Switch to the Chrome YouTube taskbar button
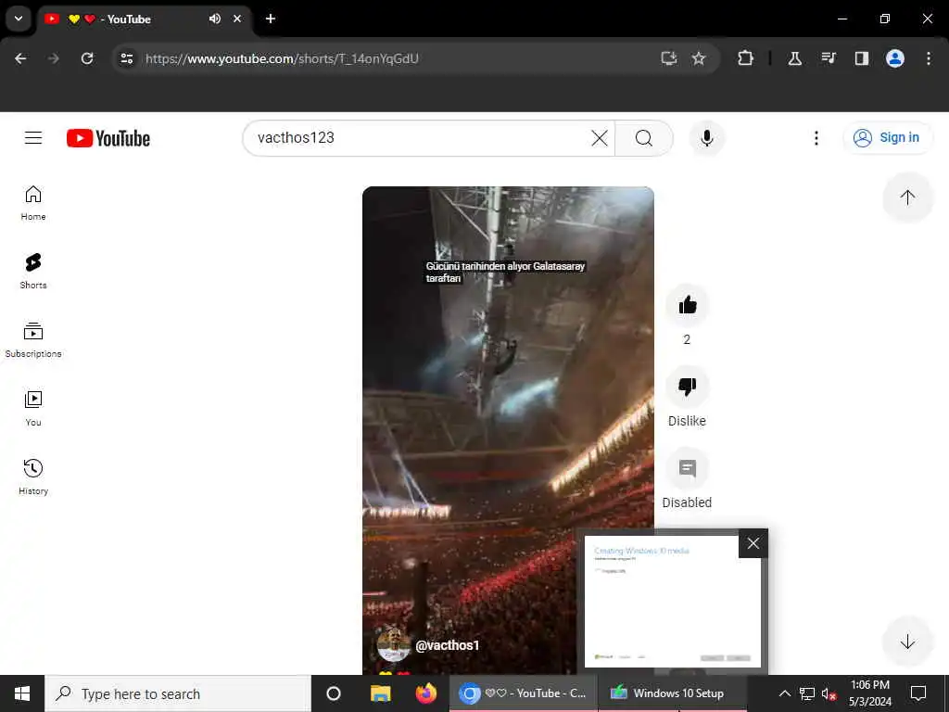This screenshot has width=949, height=712. click(x=523, y=693)
